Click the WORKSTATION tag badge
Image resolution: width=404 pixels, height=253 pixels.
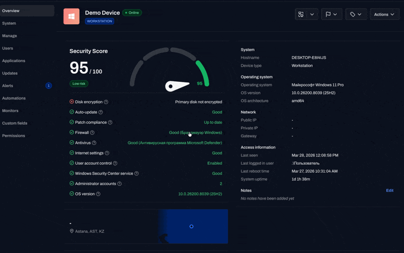coord(99,21)
